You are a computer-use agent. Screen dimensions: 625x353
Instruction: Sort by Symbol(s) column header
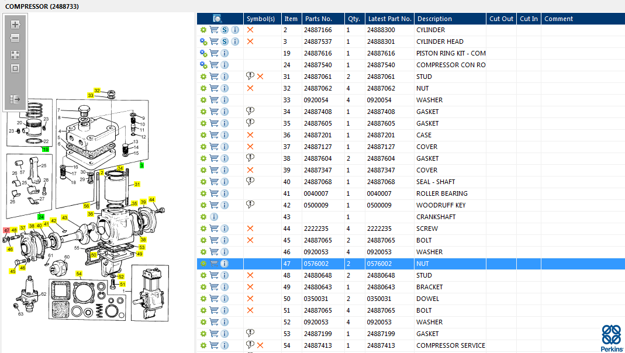coord(261,19)
